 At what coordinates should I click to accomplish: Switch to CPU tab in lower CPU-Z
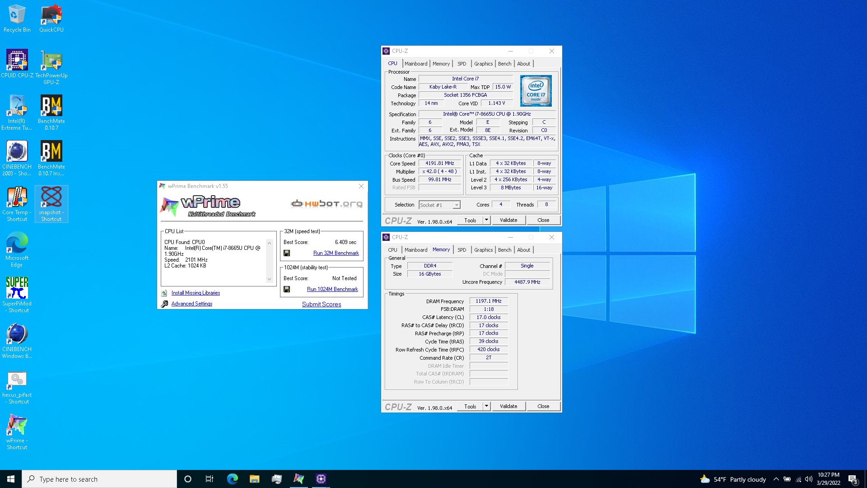(392, 250)
